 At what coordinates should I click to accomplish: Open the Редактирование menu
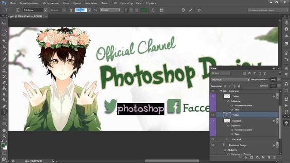(x=29, y=3)
